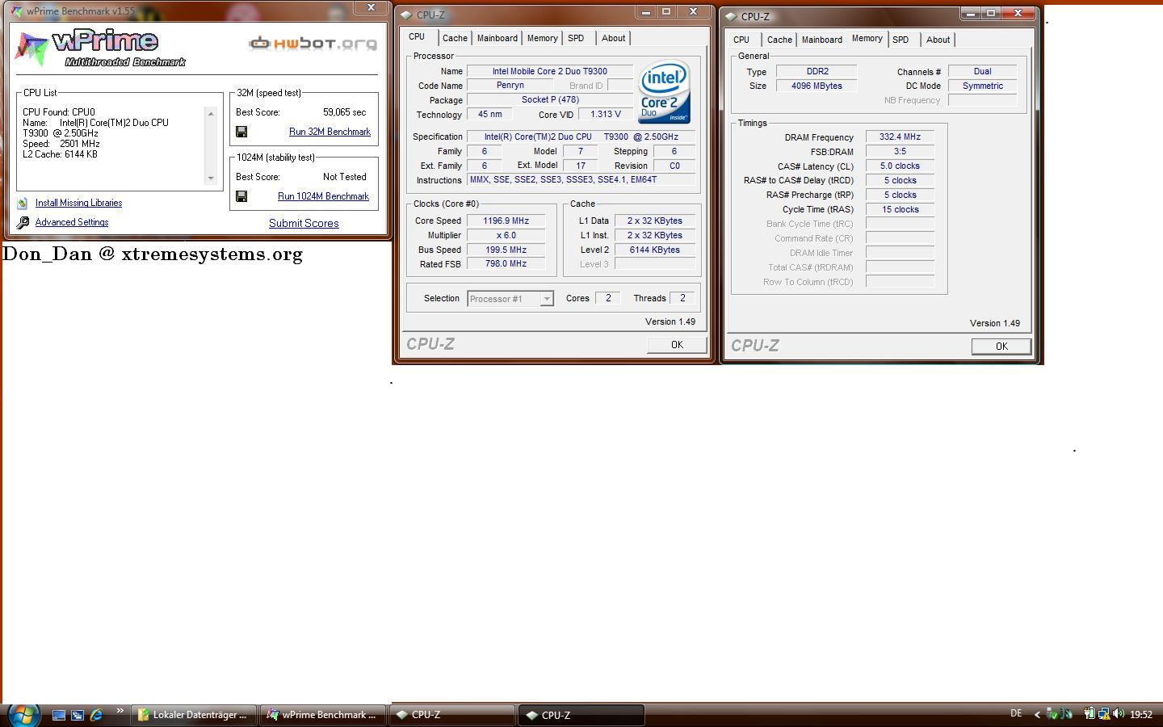Click the wPrime logo graphic
The image size is (1163, 727).
pyautogui.click(x=101, y=48)
